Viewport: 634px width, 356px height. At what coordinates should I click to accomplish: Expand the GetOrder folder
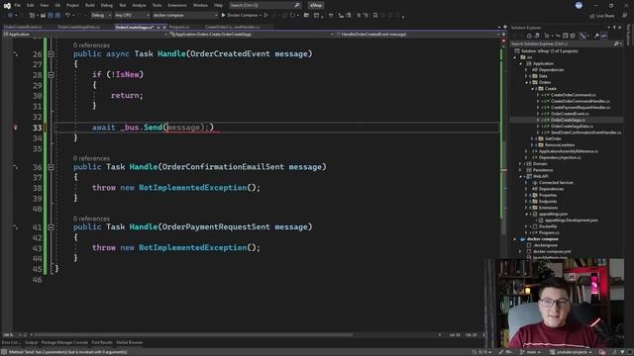click(533, 138)
